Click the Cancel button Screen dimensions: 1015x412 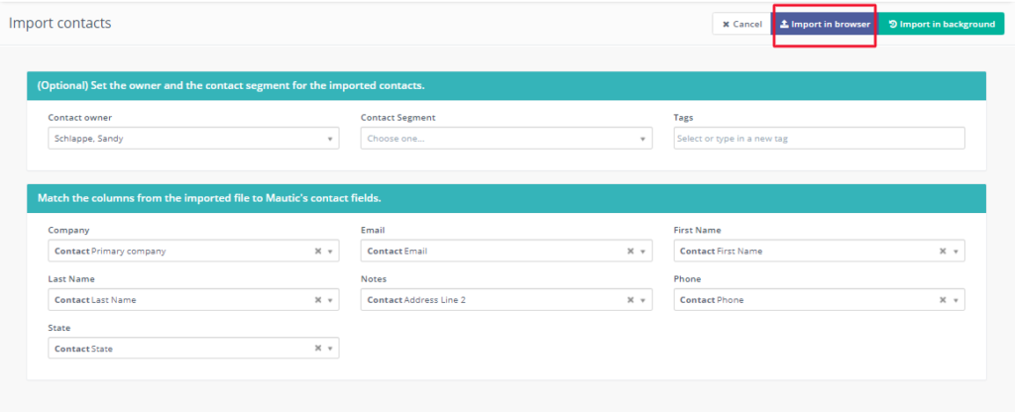(x=741, y=24)
